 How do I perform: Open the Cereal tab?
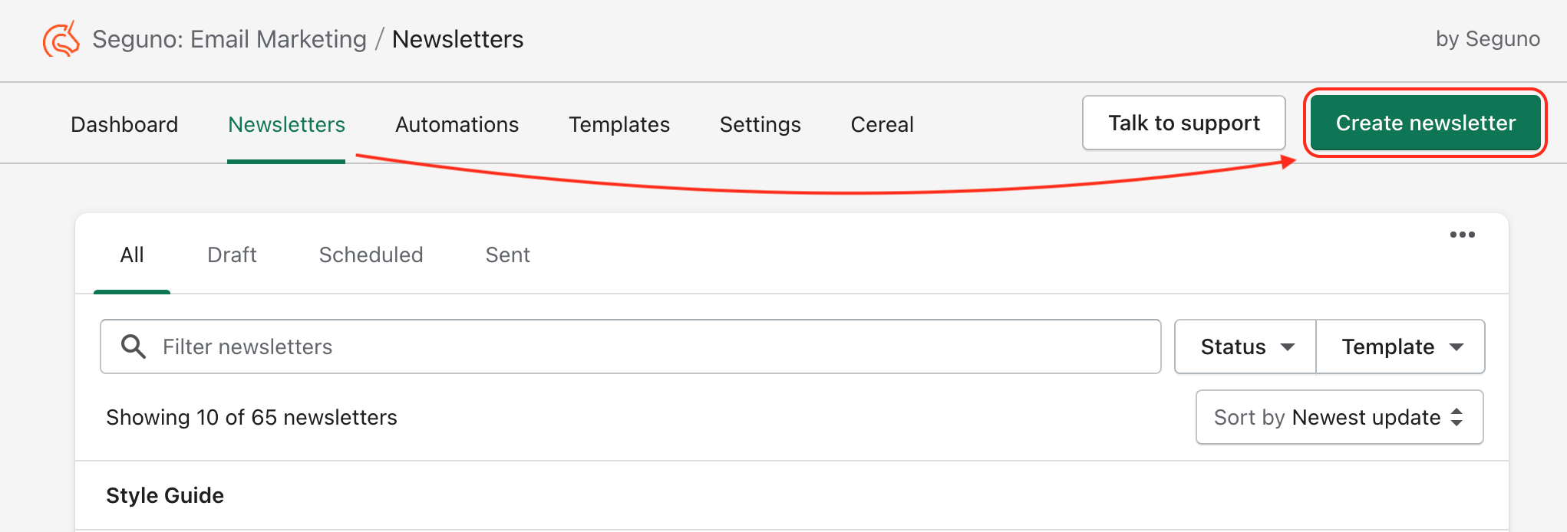[x=882, y=124]
